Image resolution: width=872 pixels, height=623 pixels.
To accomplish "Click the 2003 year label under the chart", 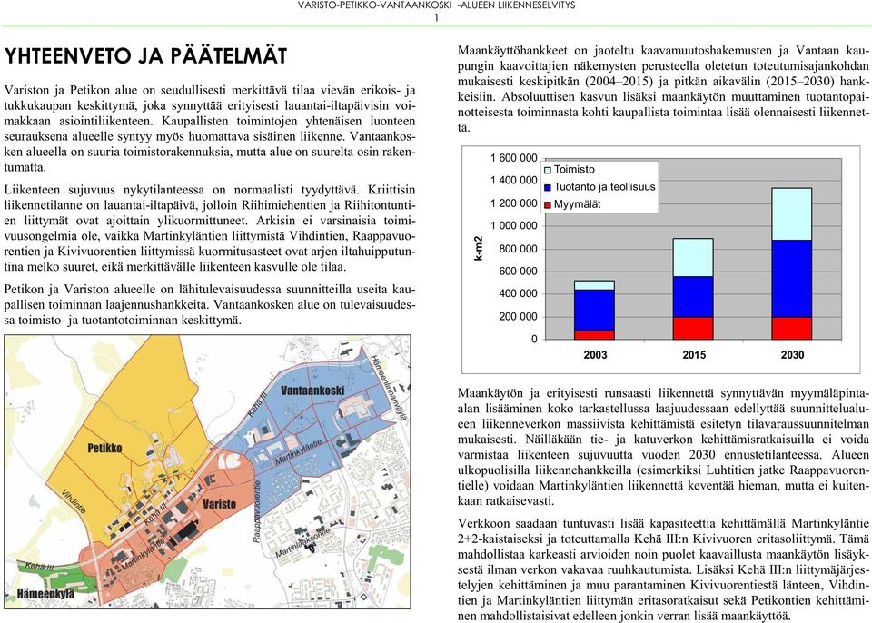I will pos(595,355).
